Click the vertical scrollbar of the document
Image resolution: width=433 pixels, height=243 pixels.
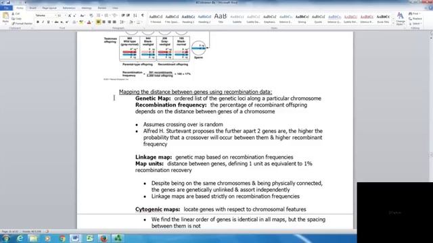[431, 130]
